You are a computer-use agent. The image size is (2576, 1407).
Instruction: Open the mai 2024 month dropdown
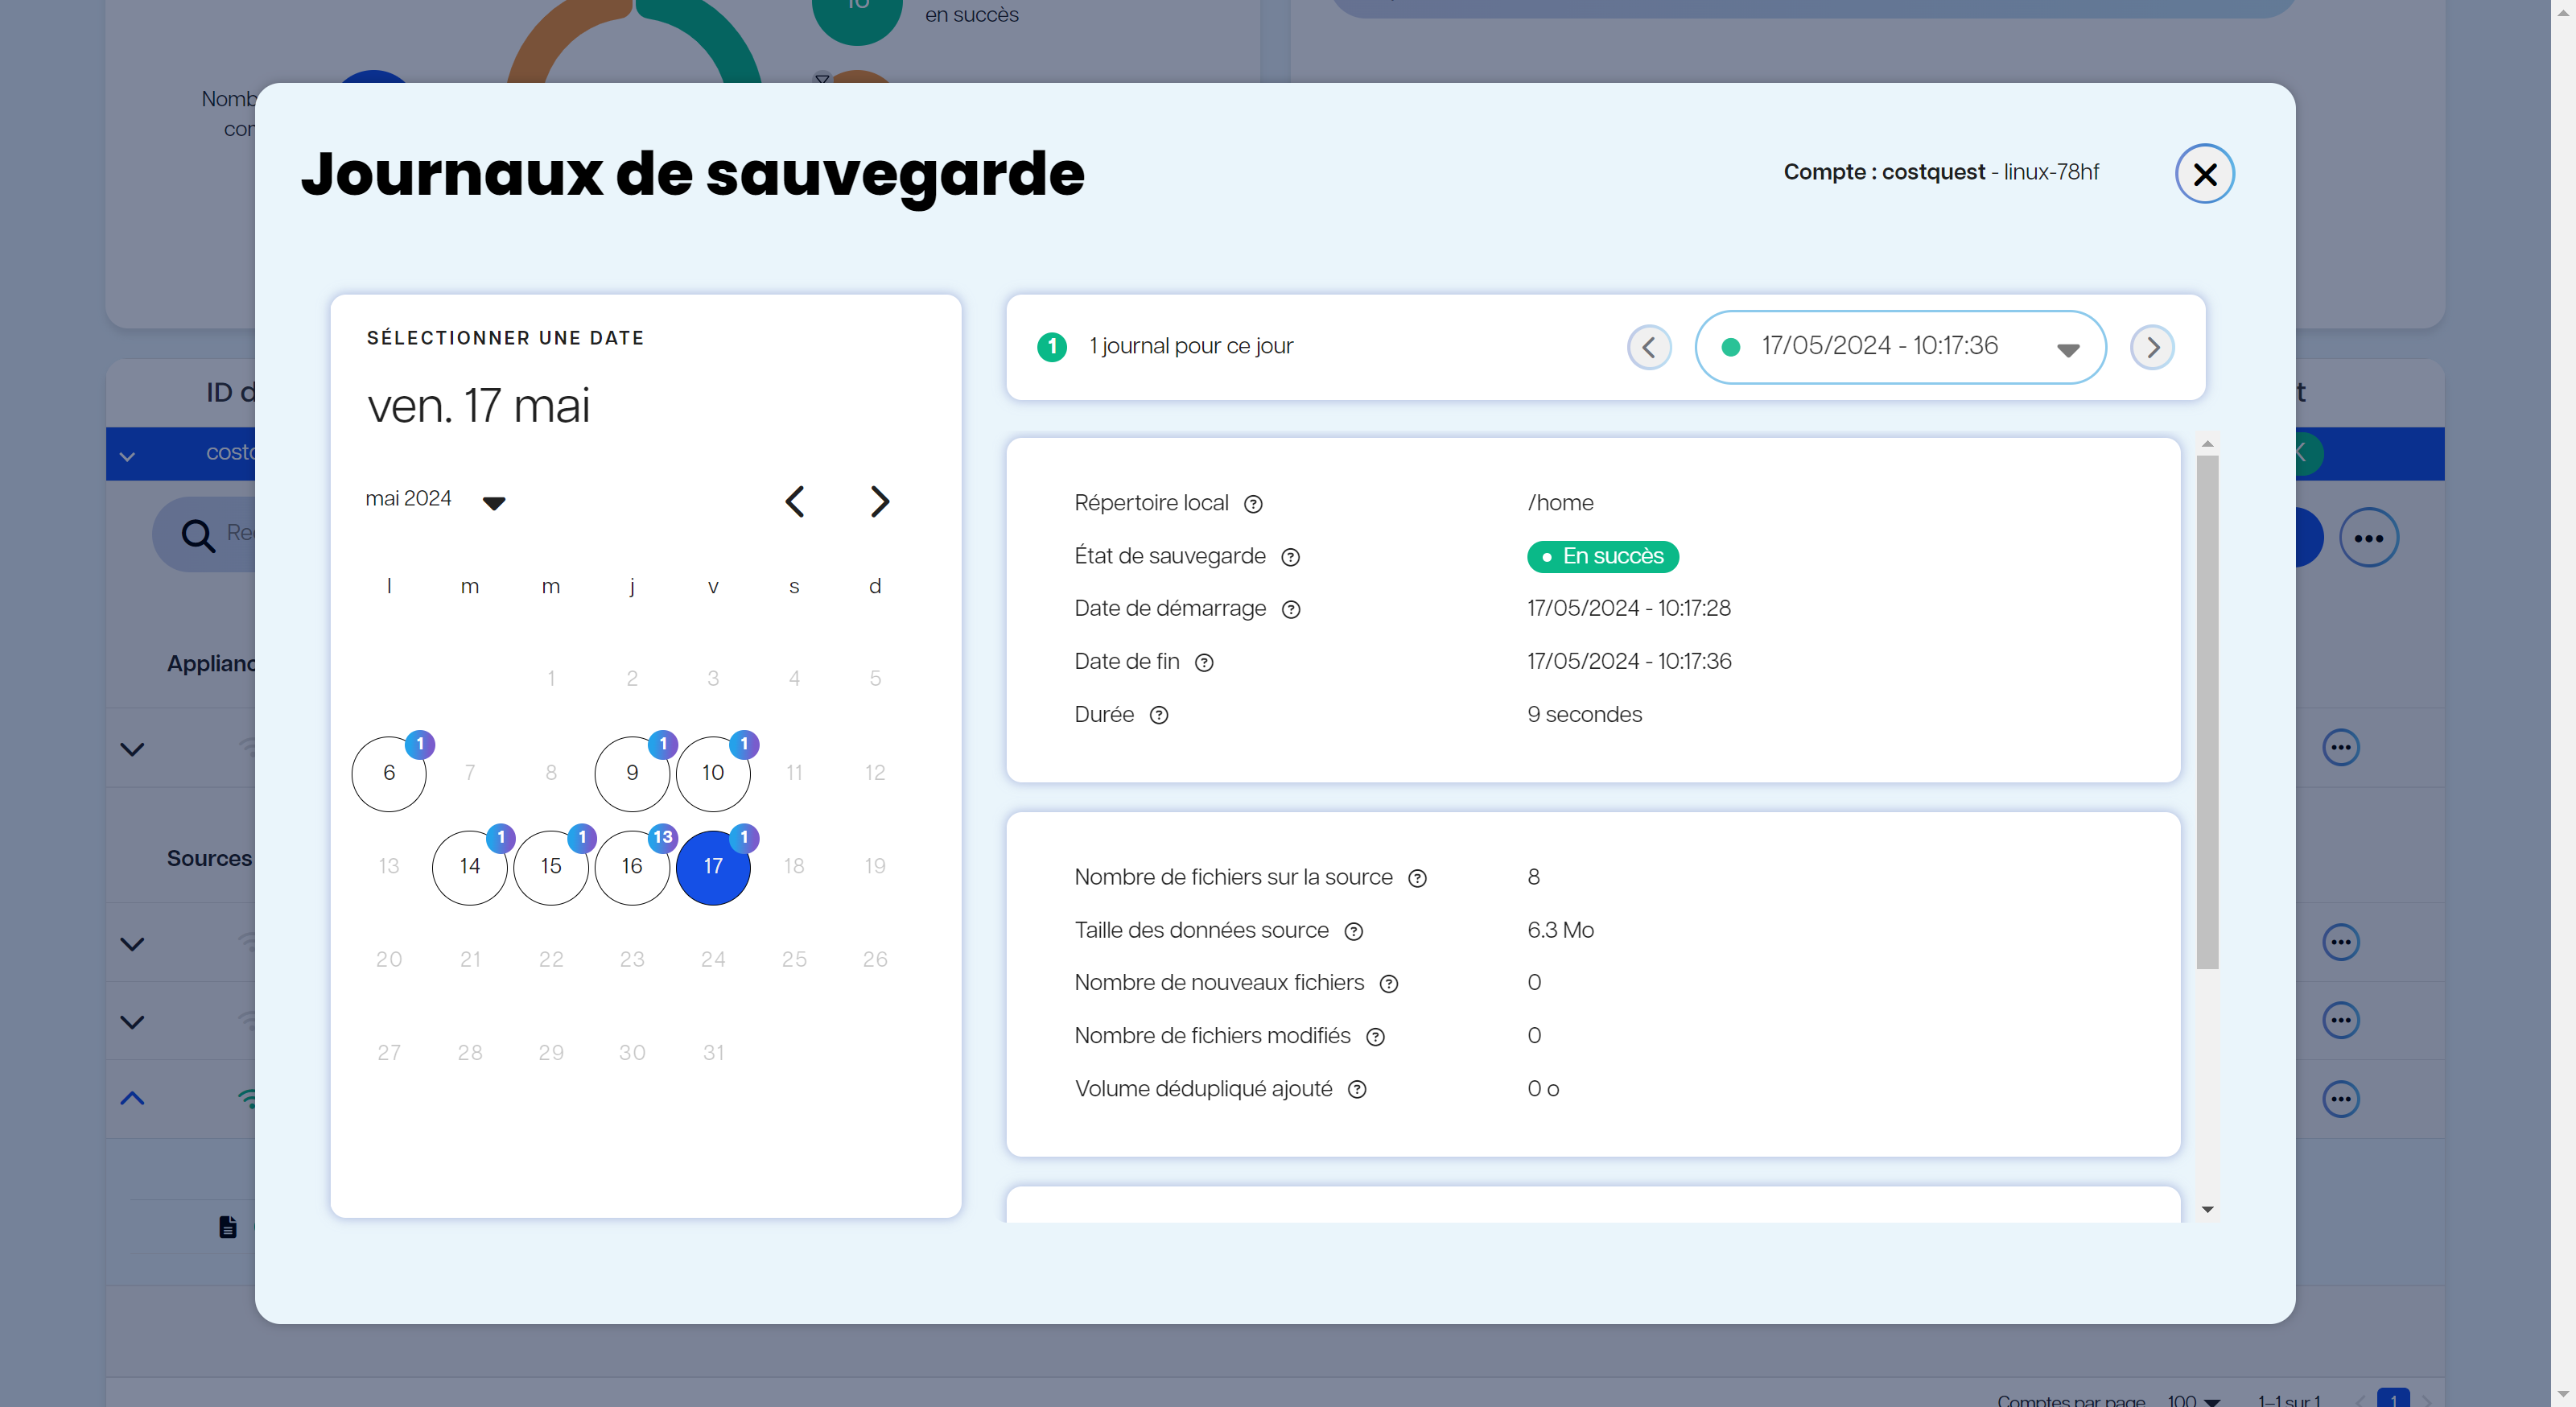click(436, 499)
